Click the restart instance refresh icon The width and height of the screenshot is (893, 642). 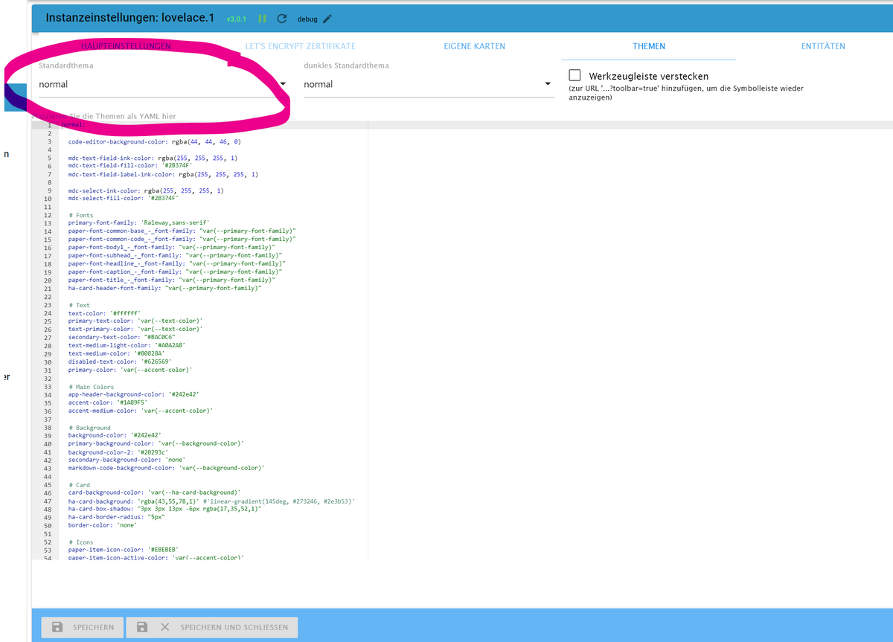coord(282,19)
